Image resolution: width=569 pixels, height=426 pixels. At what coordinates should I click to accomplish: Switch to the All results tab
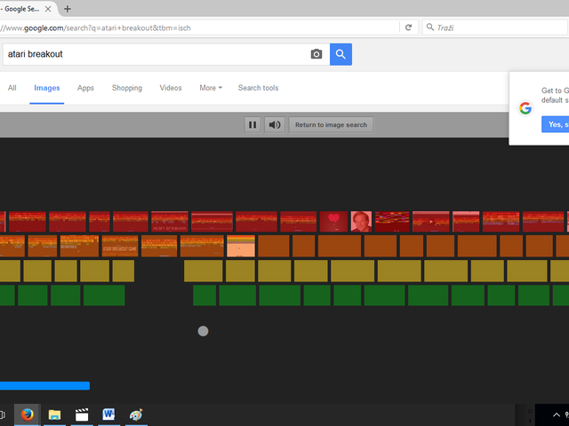[x=12, y=88]
